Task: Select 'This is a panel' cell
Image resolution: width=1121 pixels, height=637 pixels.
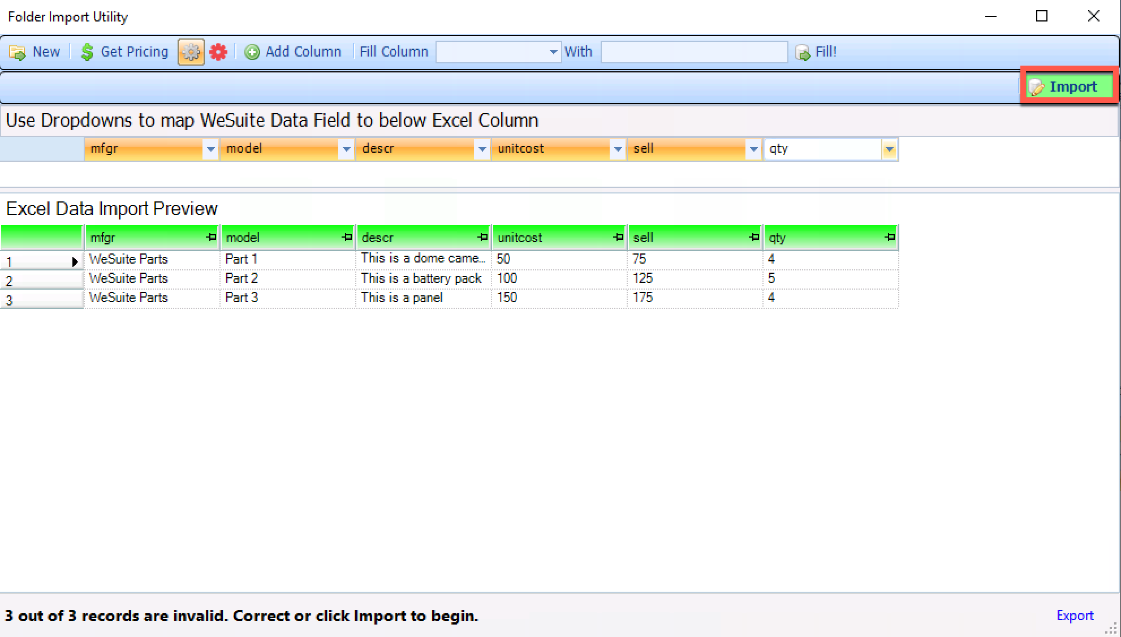Action: (x=423, y=298)
